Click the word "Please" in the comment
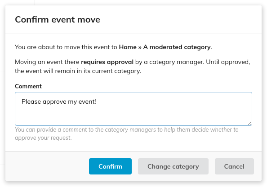267x188 pixels. coord(31,101)
